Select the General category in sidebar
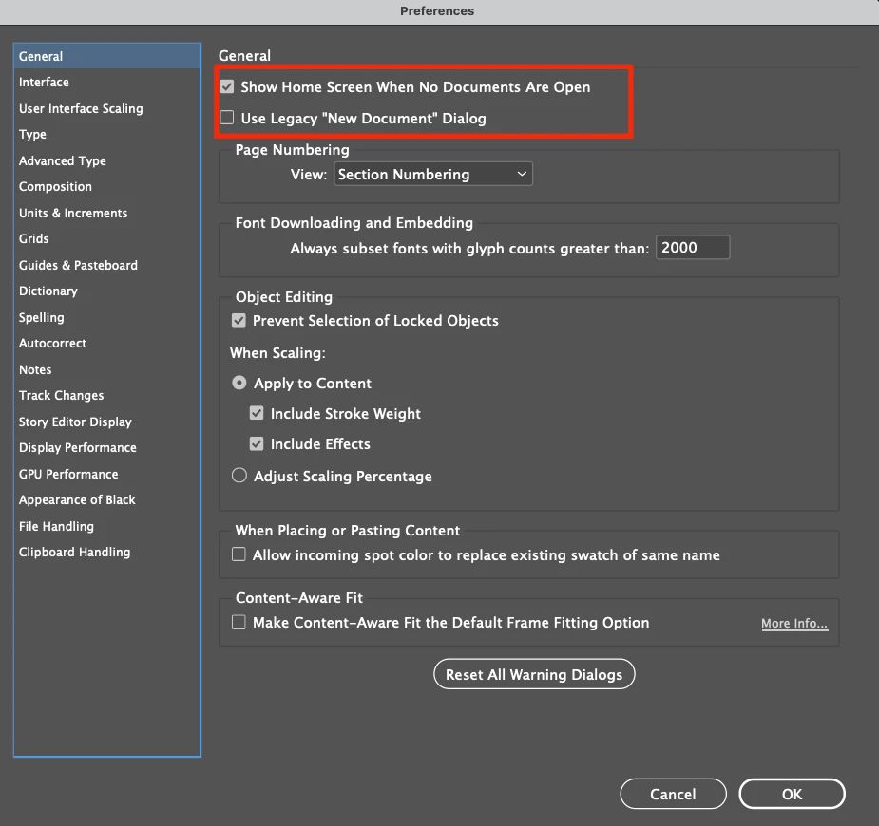 107,56
